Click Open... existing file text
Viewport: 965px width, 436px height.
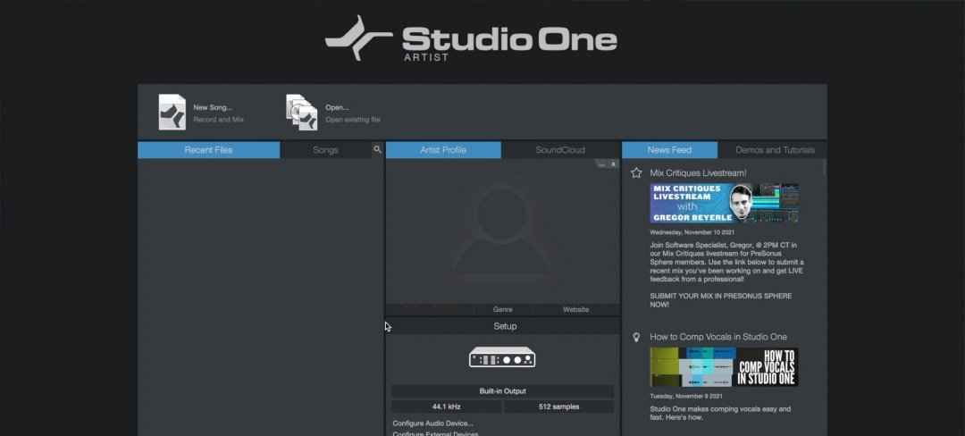pyautogui.click(x=353, y=113)
